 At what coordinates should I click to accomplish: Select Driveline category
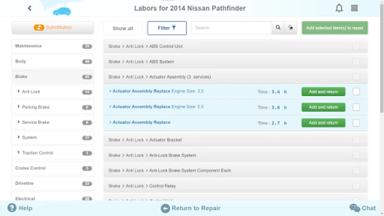(52, 184)
